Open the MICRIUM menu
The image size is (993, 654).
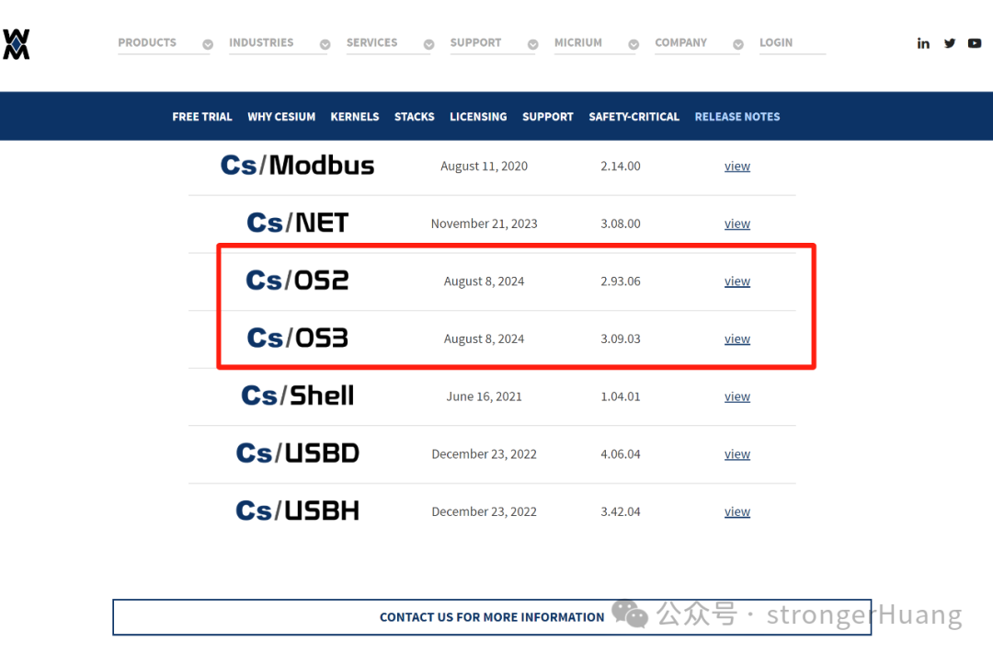[578, 42]
